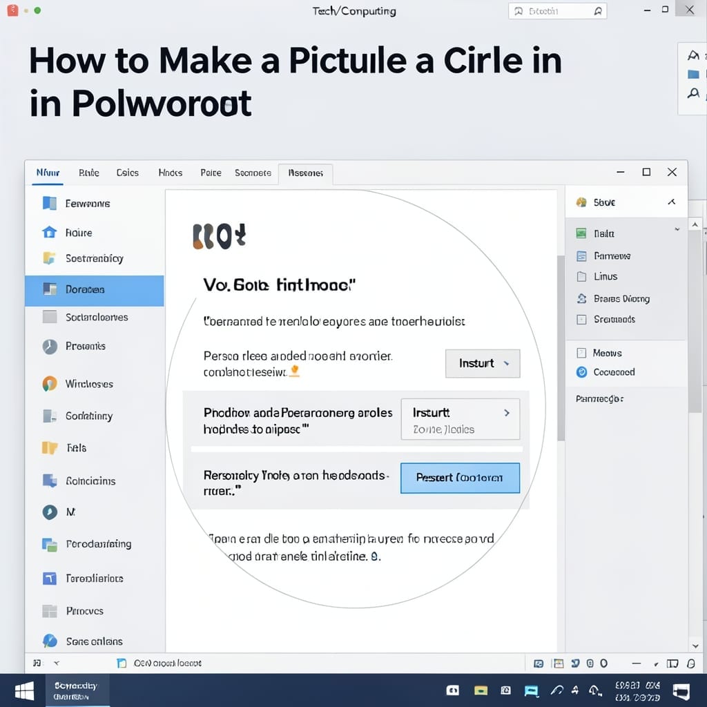Open the Roıure home icon
707x707 pixels.
50,232
